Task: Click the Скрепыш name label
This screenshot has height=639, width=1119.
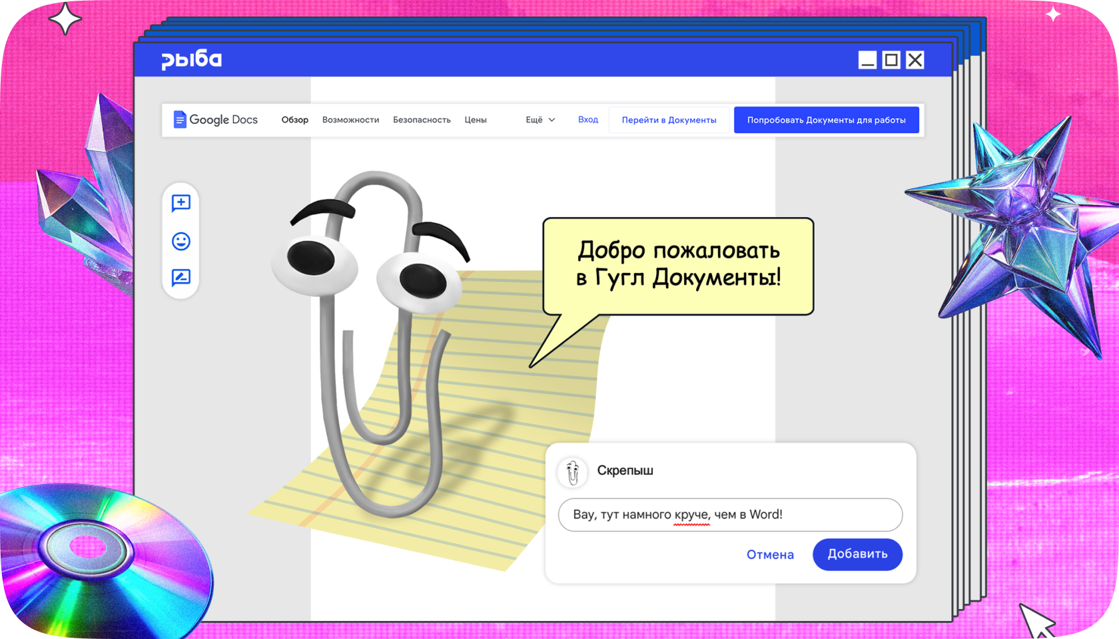Action: 625,471
